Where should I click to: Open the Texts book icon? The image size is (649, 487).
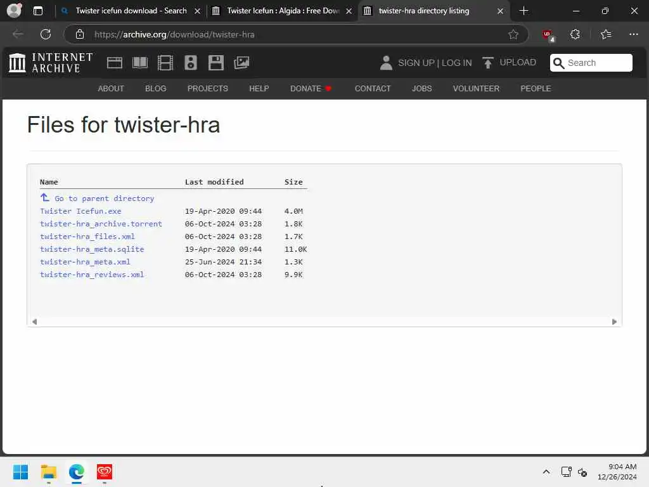(x=140, y=63)
